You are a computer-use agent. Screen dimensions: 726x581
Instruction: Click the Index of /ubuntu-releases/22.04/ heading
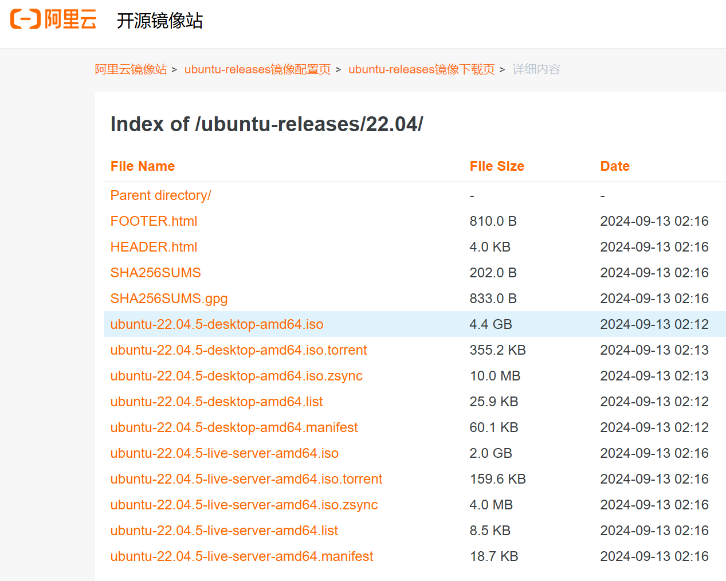click(x=266, y=124)
